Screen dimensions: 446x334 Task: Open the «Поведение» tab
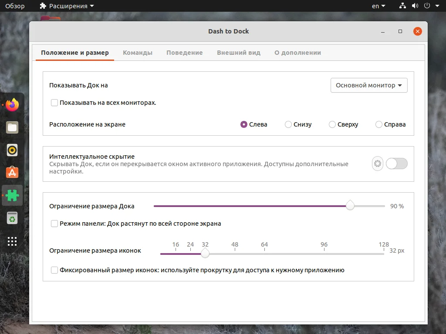point(184,52)
